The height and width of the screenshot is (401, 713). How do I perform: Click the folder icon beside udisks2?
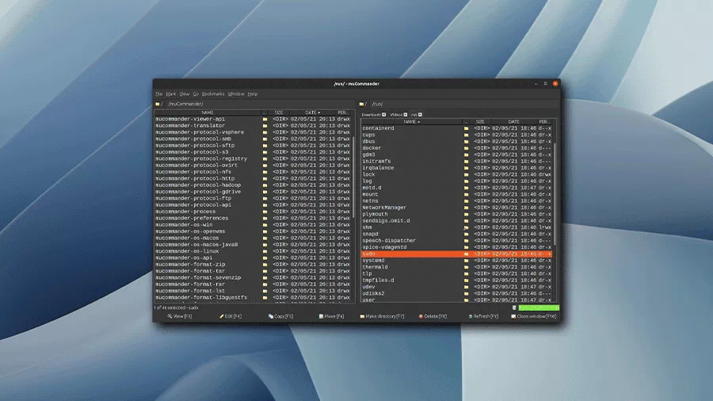click(x=466, y=294)
